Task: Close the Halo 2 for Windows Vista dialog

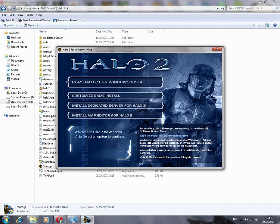Action: click(x=217, y=49)
